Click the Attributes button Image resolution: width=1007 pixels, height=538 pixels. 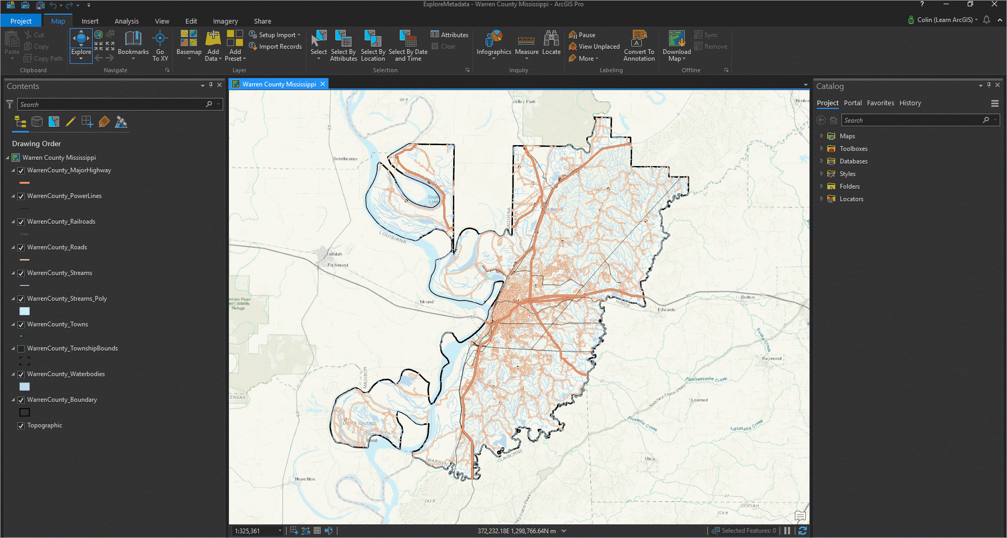click(450, 35)
